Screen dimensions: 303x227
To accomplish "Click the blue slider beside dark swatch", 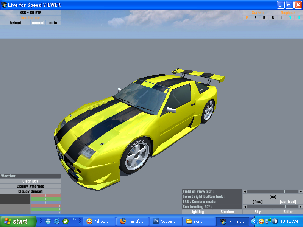I will (x=45, y=202).
